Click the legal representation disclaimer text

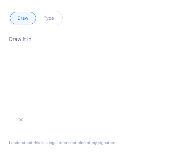pos(62,143)
